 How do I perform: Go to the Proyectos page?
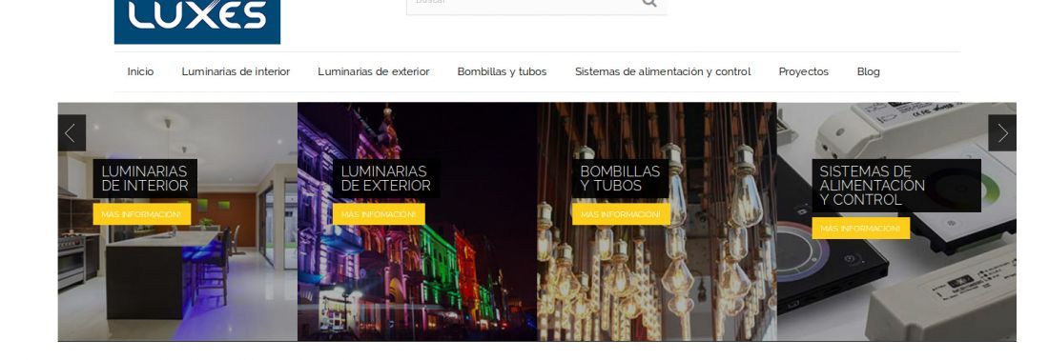(804, 71)
